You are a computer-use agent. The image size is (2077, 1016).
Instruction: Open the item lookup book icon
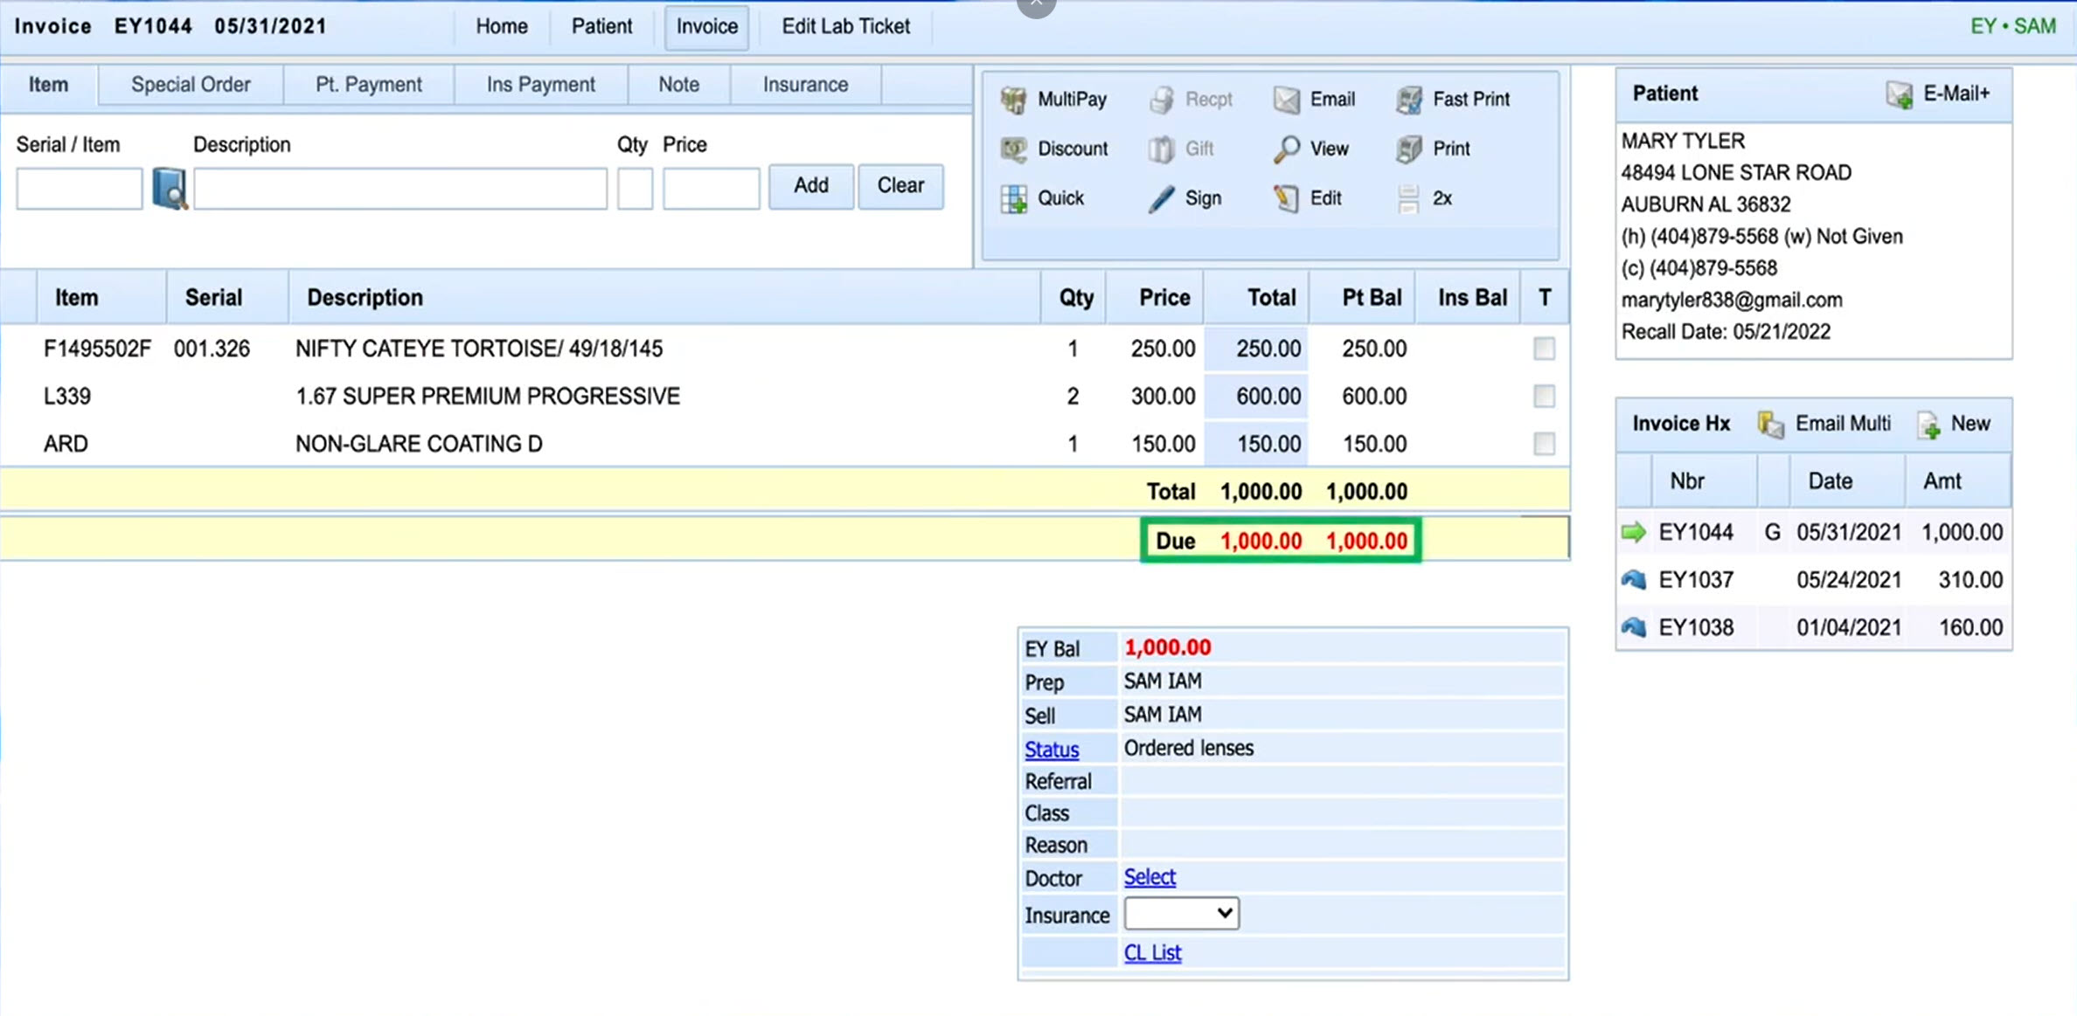(170, 188)
